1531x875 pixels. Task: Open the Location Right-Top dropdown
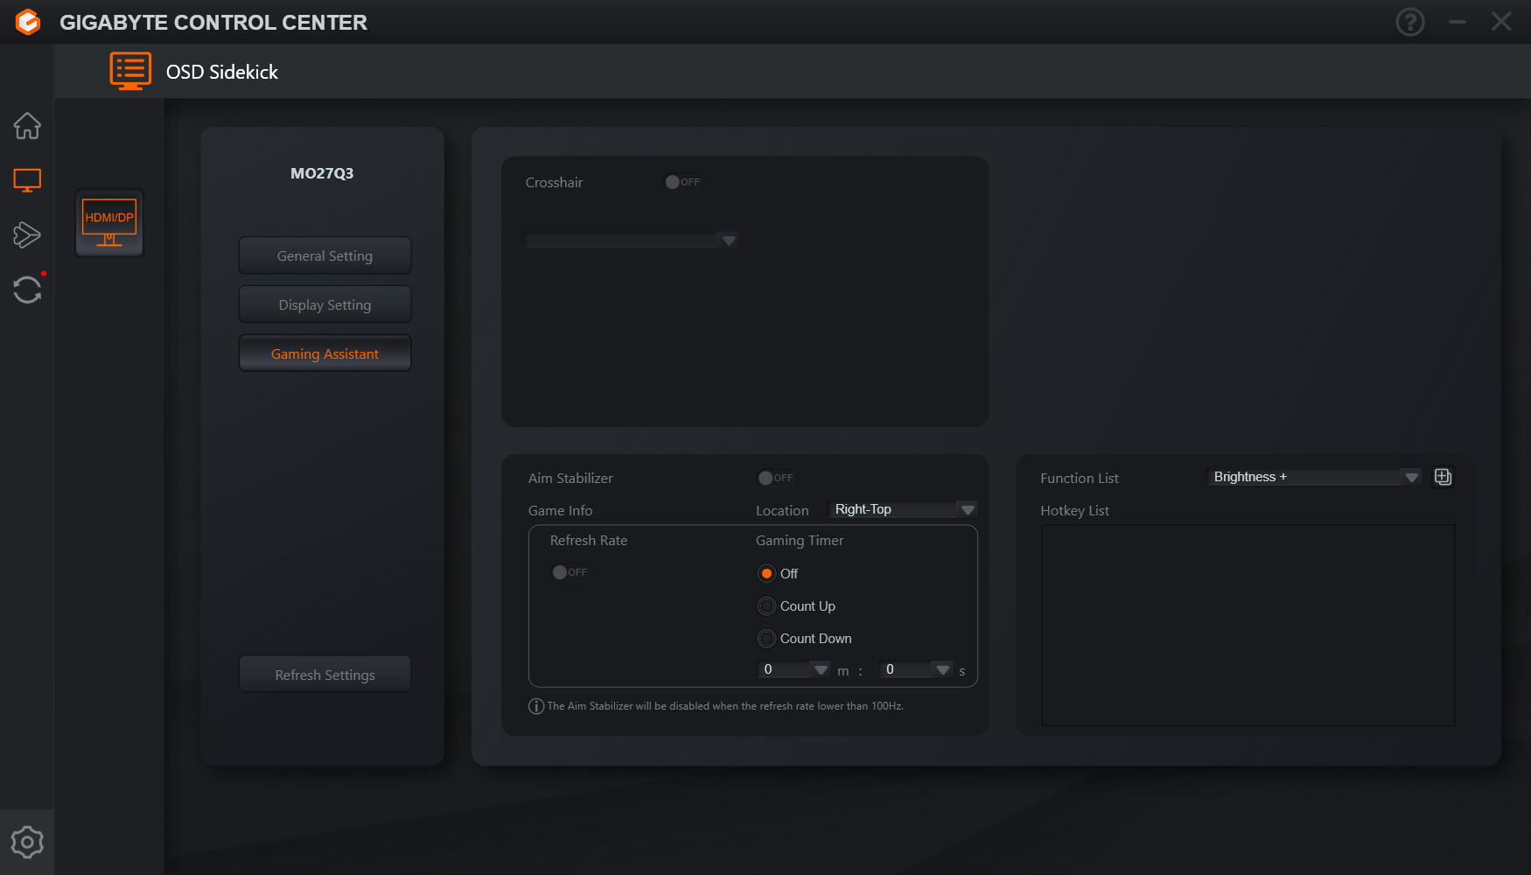[903, 509]
